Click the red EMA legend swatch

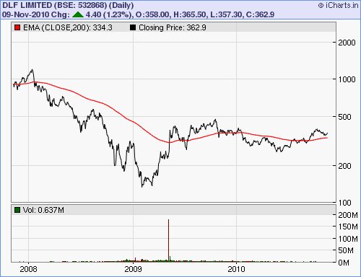(x=17, y=27)
